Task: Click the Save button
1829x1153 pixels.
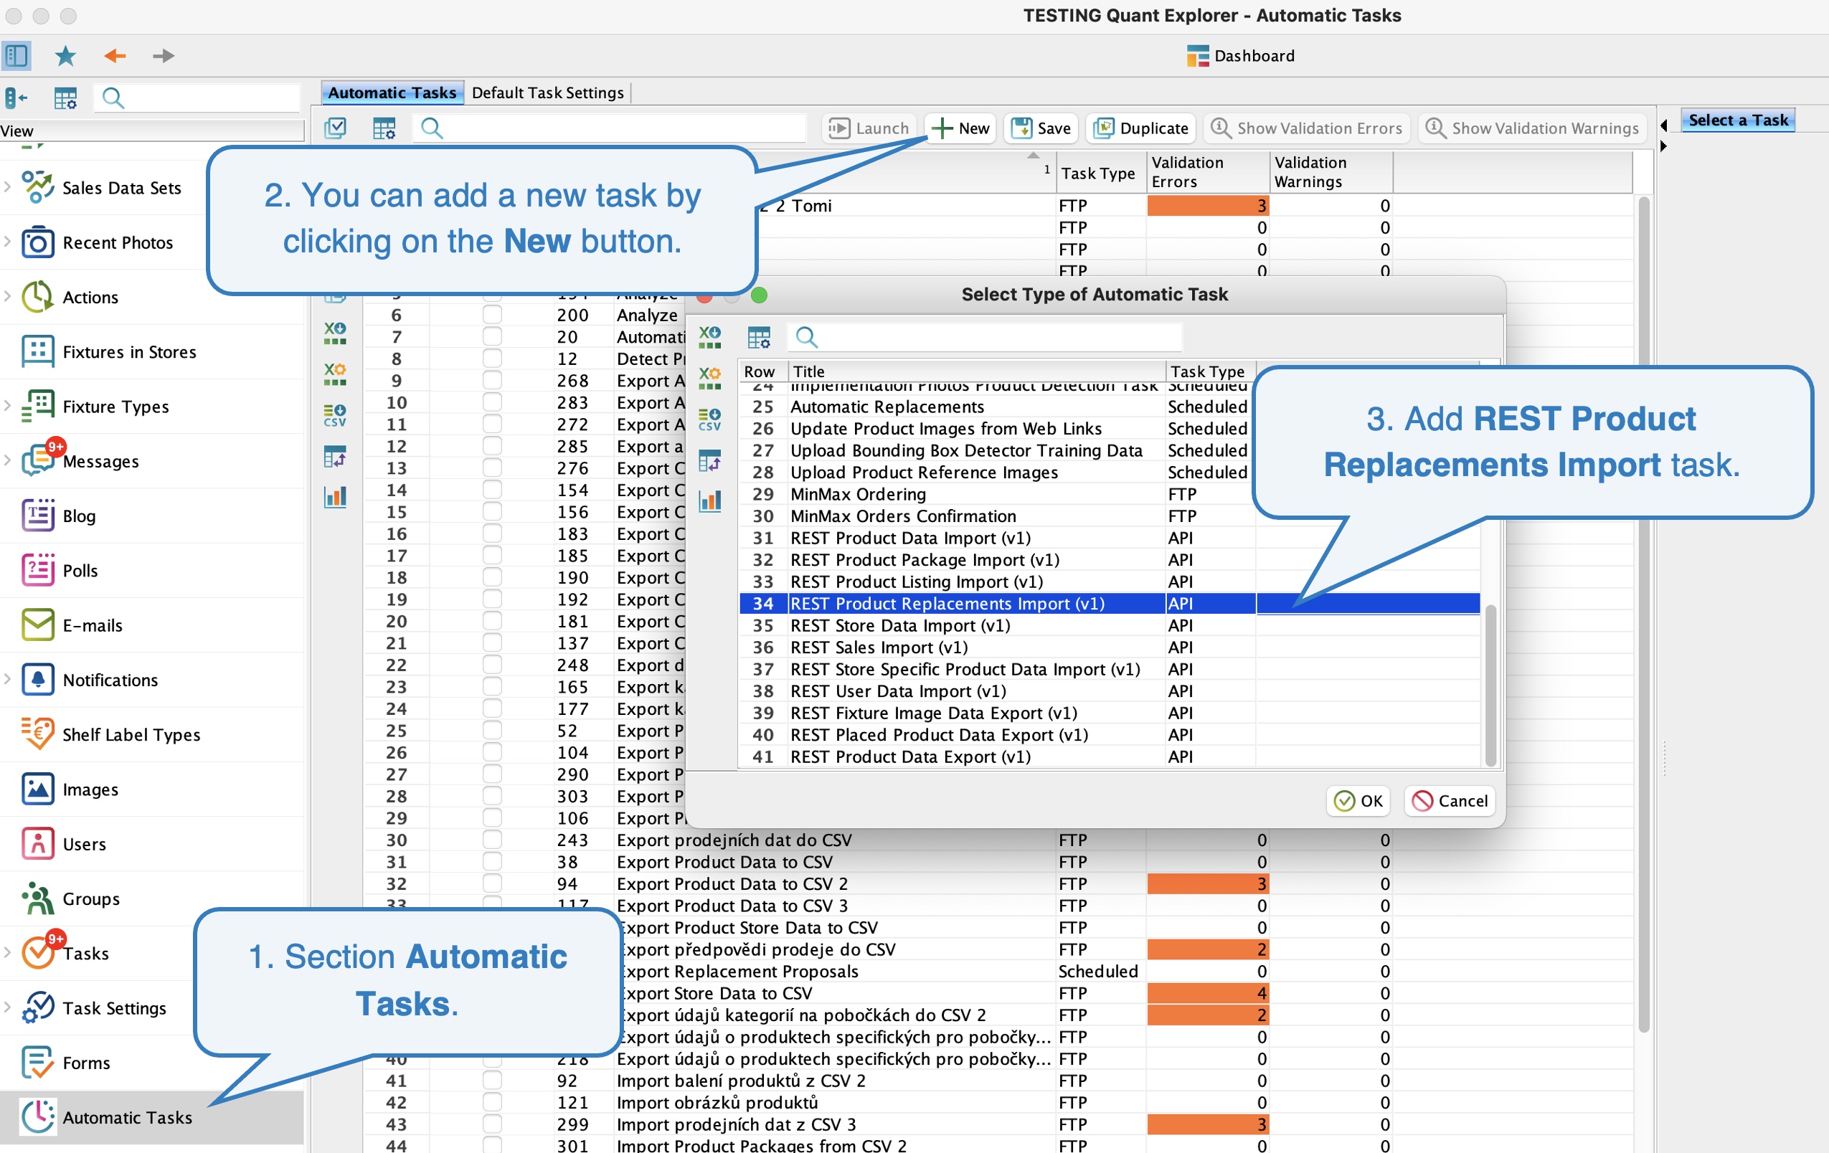Action: pyautogui.click(x=1041, y=128)
